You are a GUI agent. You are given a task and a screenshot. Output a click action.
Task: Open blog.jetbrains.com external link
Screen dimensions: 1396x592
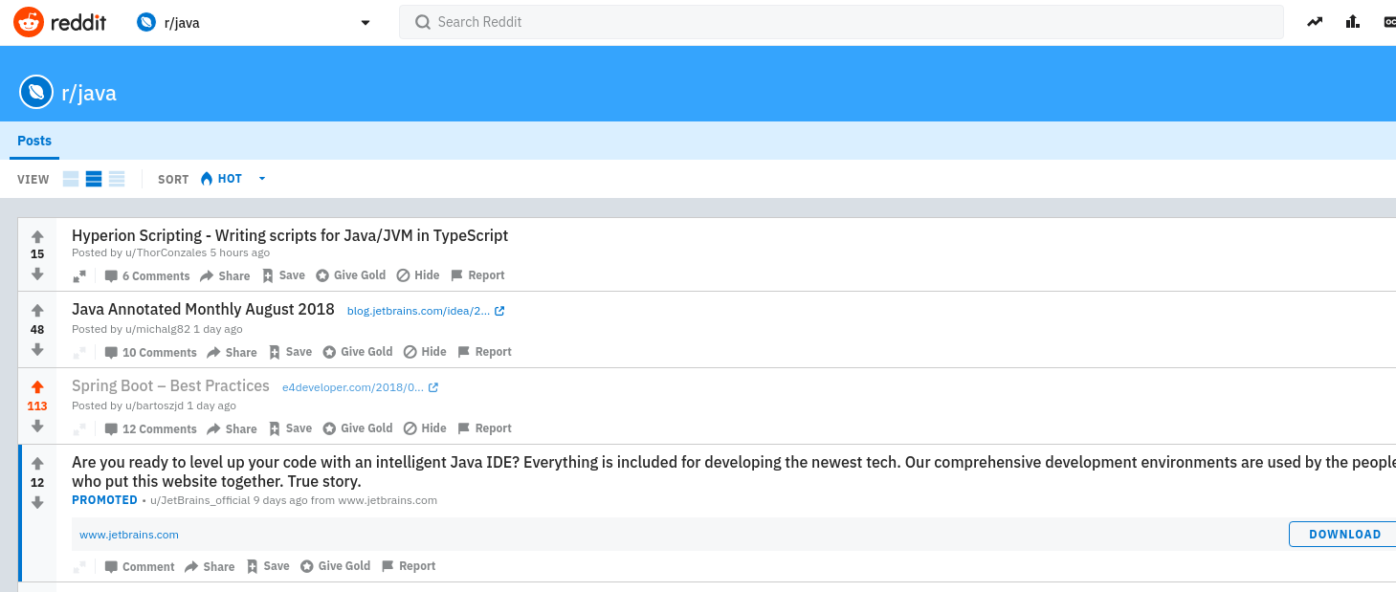(426, 311)
